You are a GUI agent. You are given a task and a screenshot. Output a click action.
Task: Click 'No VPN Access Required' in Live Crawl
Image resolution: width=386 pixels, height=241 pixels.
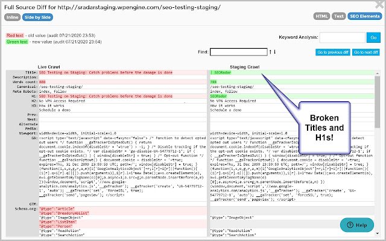pyautogui.click(x=62, y=101)
